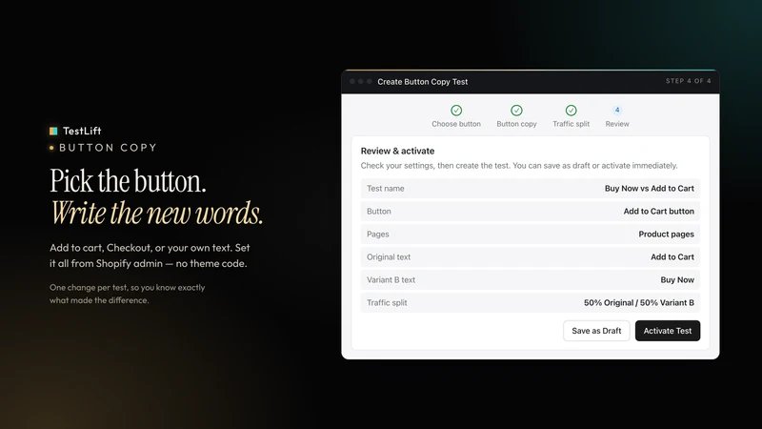
Task: Click the Original text value Add to Cart
Action: coord(672,256)
